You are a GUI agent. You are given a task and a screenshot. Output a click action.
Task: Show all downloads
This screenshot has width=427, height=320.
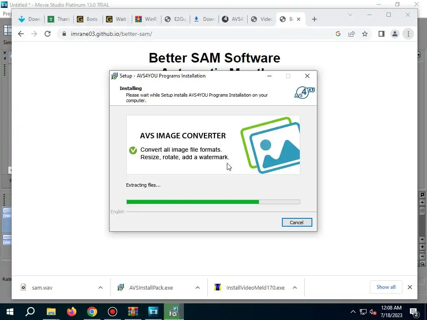click(x=386, y=287)
